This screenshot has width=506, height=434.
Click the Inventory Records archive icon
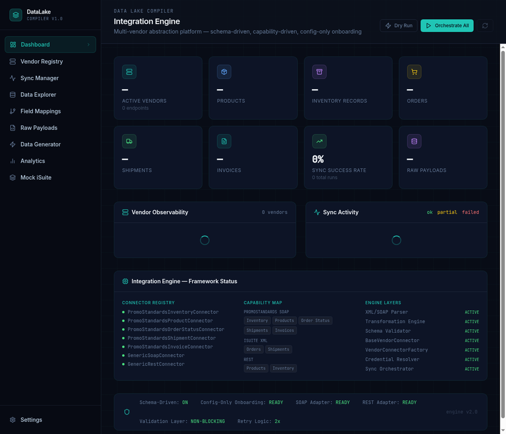(x=319, y=72)
